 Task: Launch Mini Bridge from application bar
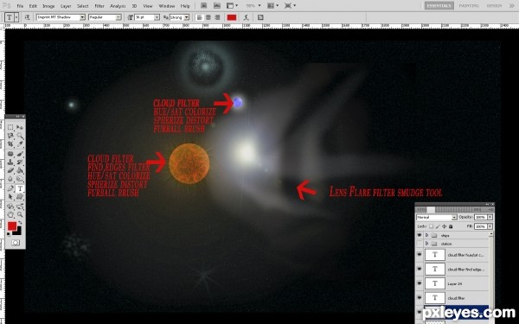[217, 6]
